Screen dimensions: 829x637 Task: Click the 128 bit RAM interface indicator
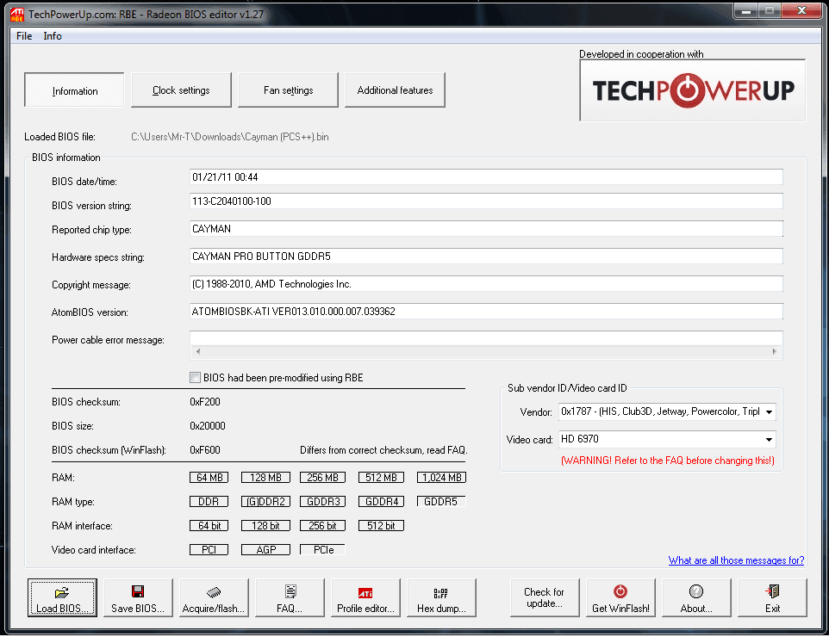tap(265, 526)
